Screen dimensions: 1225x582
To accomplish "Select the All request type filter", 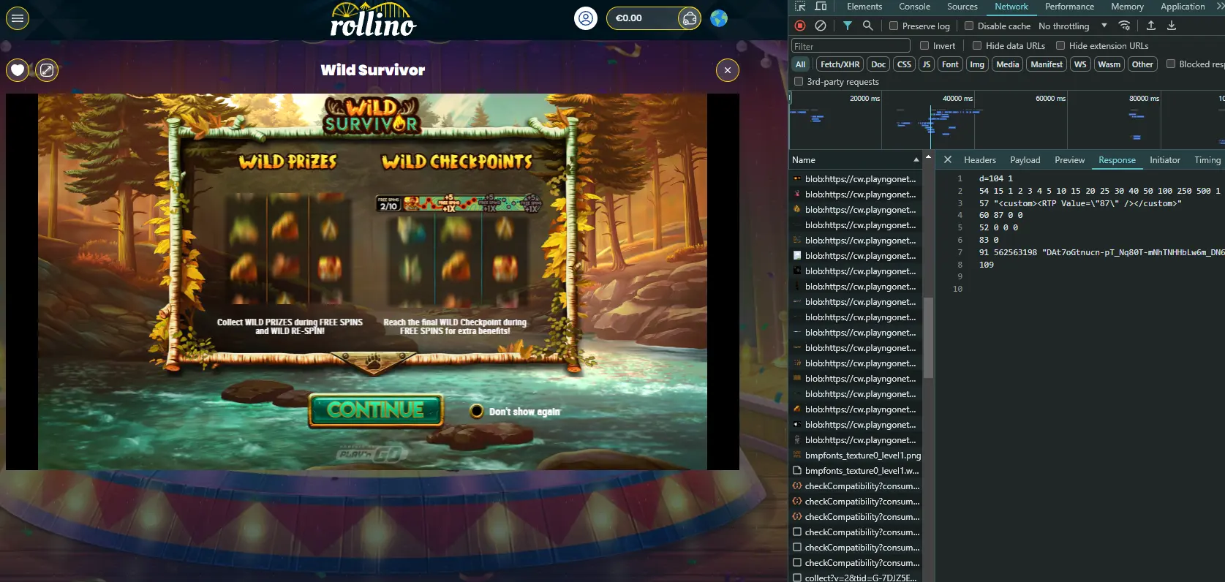I will [801, 64].
